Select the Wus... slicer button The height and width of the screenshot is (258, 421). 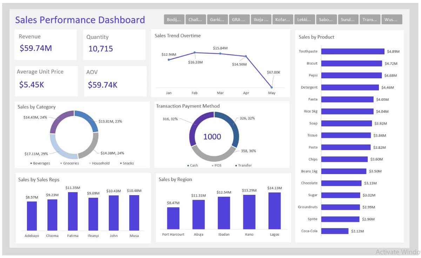click(392, 20)
